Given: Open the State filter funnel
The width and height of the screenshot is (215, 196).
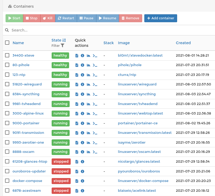Looking at the screenshot, I should (62, 45).
